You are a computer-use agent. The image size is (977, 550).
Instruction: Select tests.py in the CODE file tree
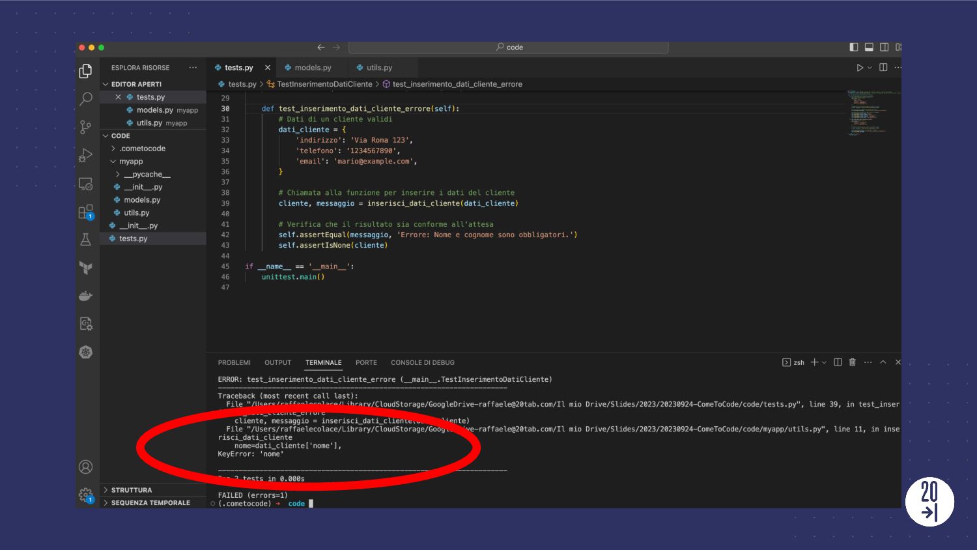134,239
